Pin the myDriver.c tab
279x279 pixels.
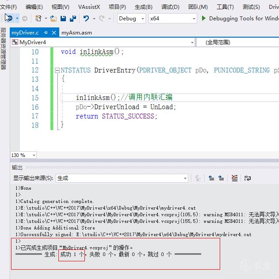tap(46, 33)
